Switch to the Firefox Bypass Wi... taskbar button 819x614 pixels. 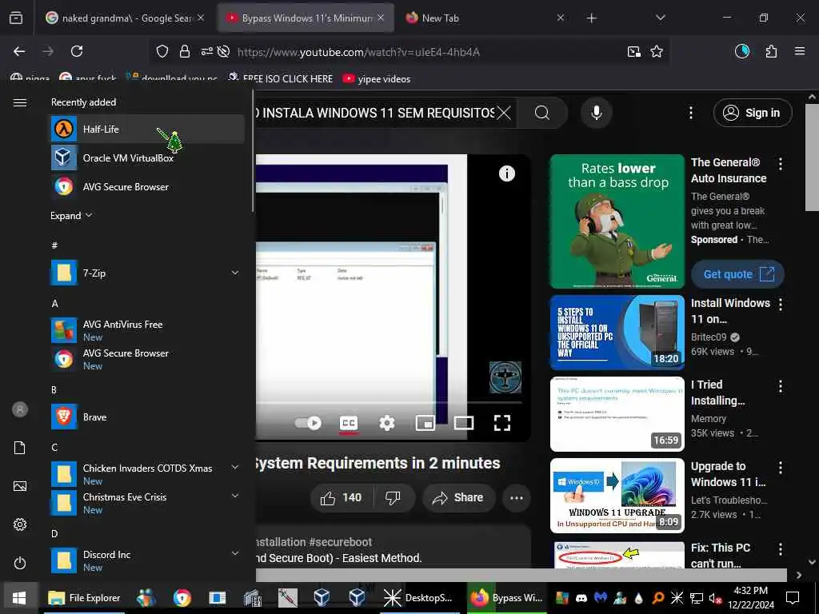coord(506,598)
